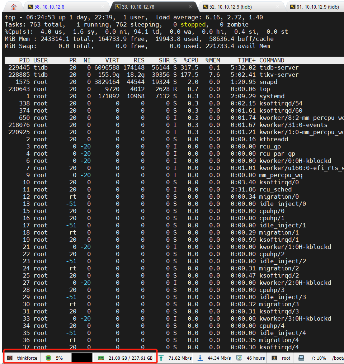Click the rcu_sched process row
The image size is (344, 364).
pos(174,190)
